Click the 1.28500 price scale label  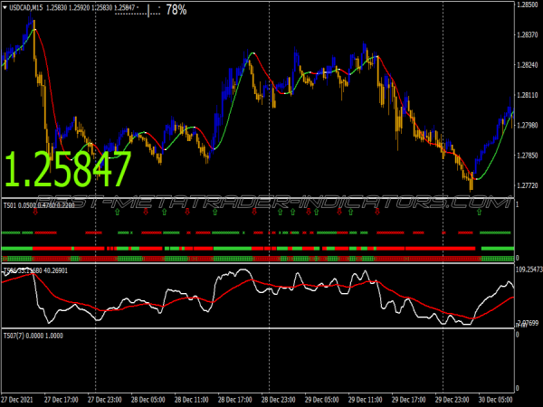[527, 5]
